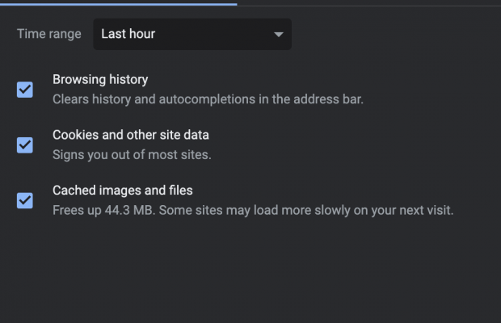Disable the Cached images and files checkbox
The height and width of the screenshot is (323, 501).
(25, 200)
